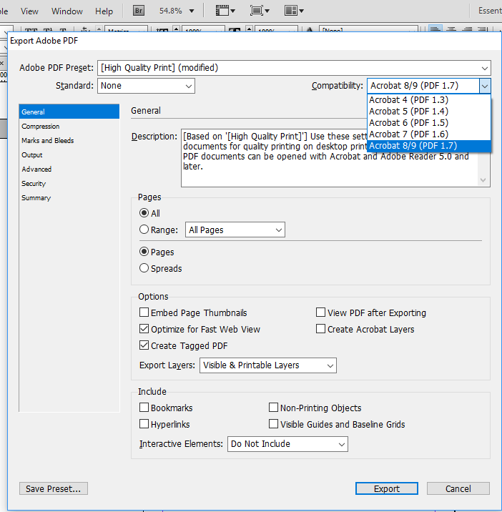Open the Screen Mode icon menu
Screen dimensions: 502x512
260,11
